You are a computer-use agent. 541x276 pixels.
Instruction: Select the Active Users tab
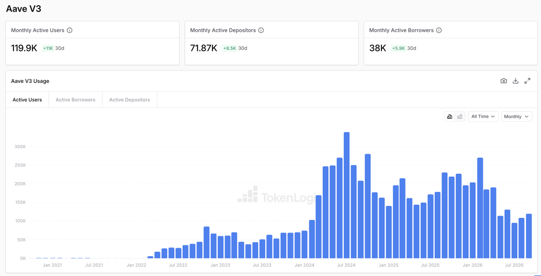27,100
